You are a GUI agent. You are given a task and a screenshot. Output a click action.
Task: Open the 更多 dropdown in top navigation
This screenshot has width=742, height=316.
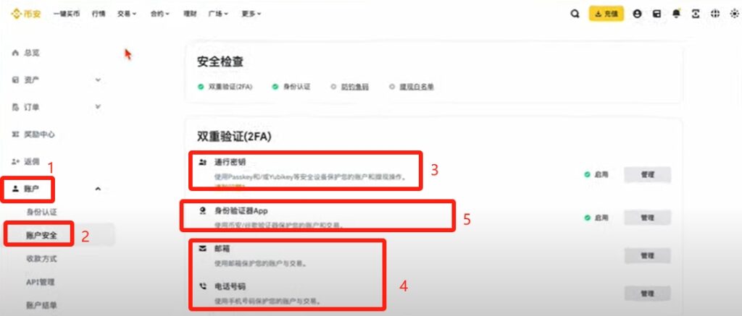pos(251,14)
